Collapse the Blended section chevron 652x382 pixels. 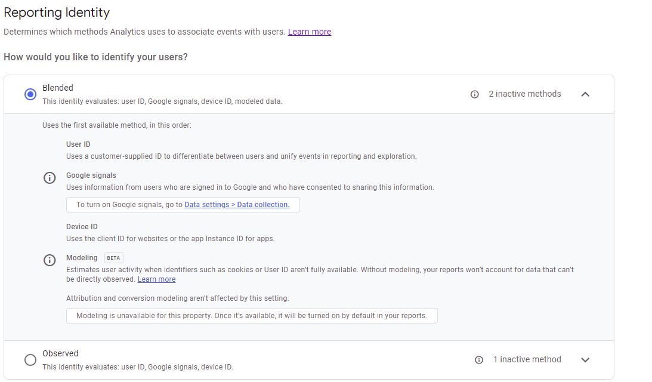(585, 94)
